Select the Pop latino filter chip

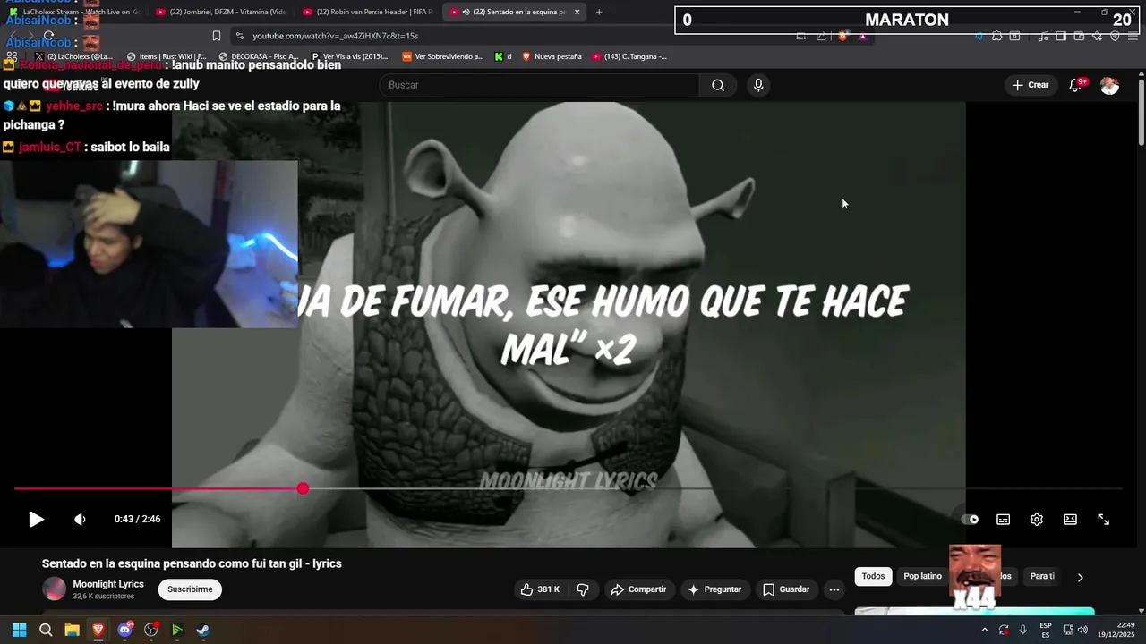pyautogui.click(x=922, y=576)
